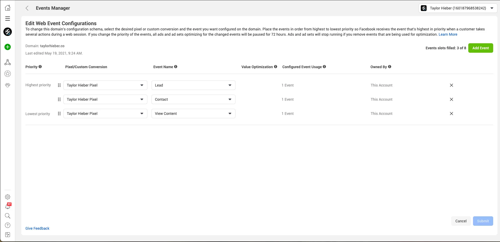Click the green plus connect data icon
The width and height of the screenshot is (500, 242).
point(8,47)
